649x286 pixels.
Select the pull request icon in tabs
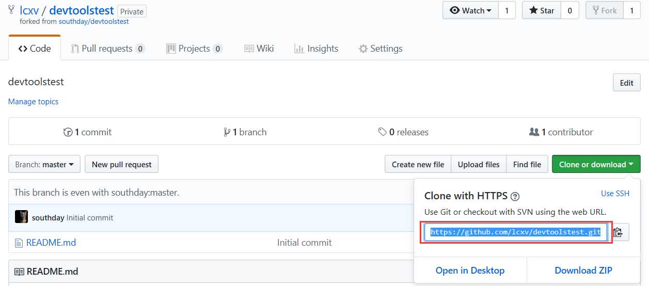point(75,49)
